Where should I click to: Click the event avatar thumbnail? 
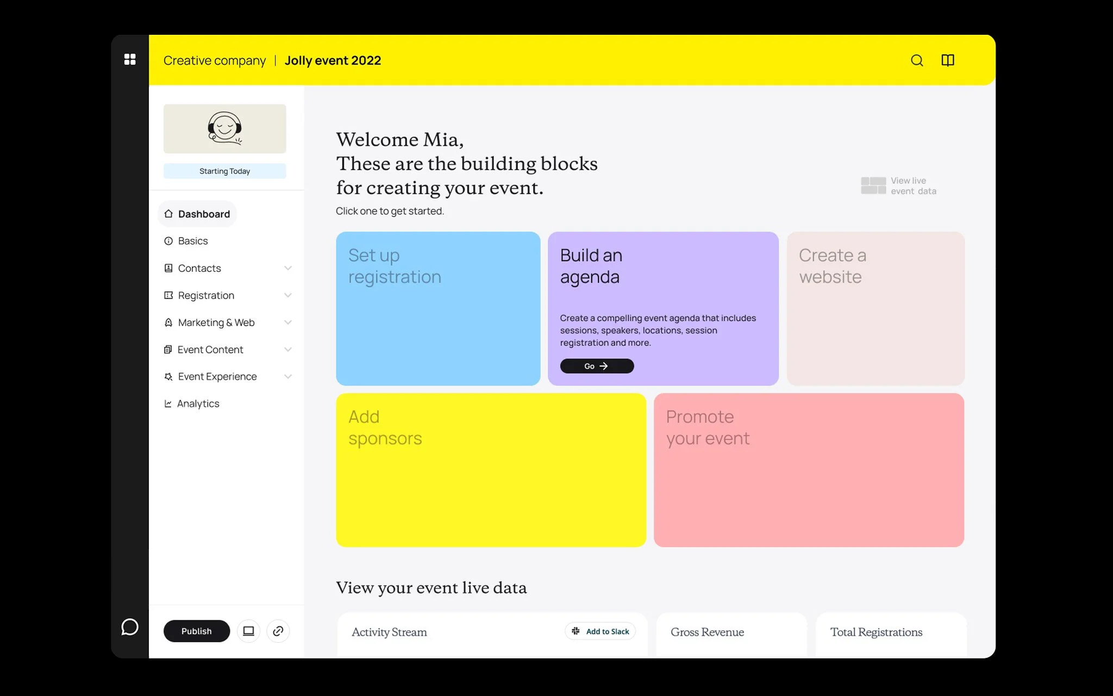click(224, 129)
